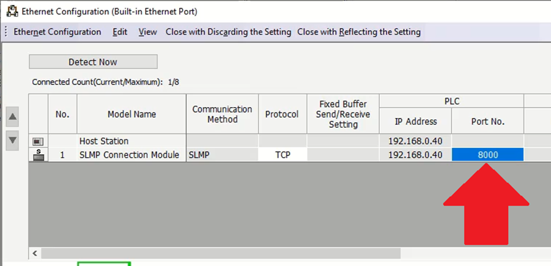The height and width of the screenshot is (266, 551).
Task: Choose Close with Discarding the Setting
Action: 229,32
